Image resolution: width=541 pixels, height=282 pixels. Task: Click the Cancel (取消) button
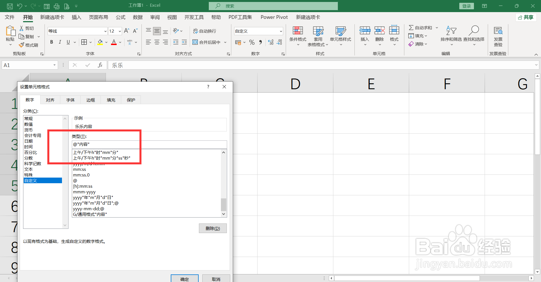216,279
